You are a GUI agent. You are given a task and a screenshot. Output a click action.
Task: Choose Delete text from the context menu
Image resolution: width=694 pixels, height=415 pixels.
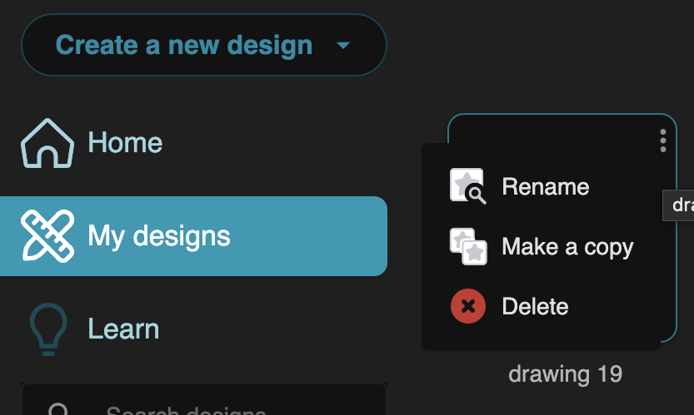click(535, 306)
